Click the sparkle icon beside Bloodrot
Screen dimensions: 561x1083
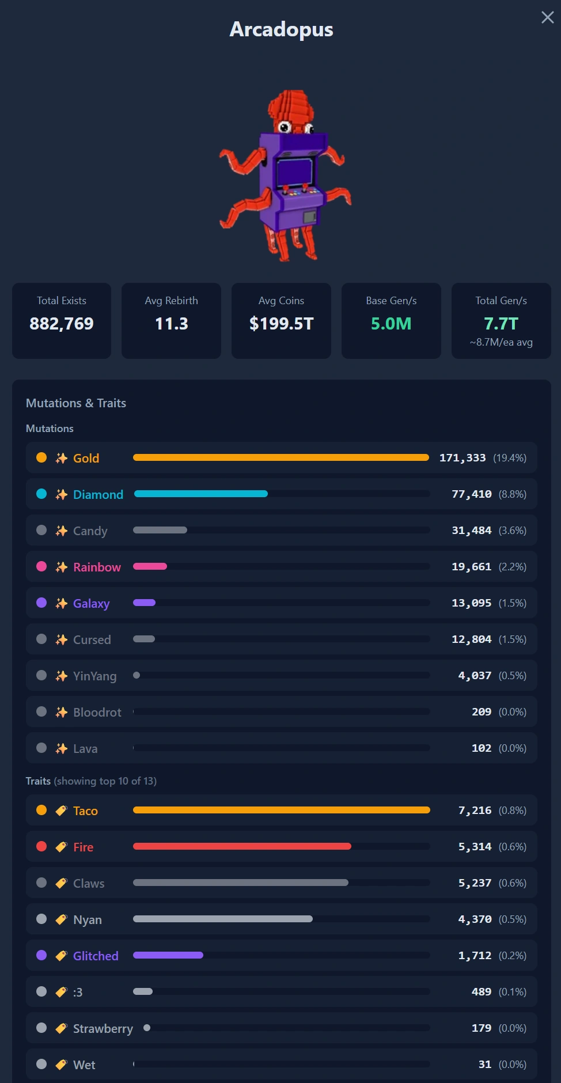pos(62,712)
